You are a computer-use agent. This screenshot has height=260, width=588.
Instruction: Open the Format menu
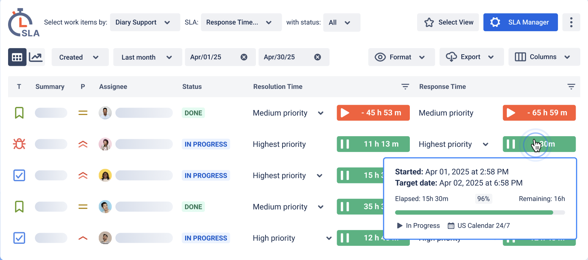(x=401, y=57)
